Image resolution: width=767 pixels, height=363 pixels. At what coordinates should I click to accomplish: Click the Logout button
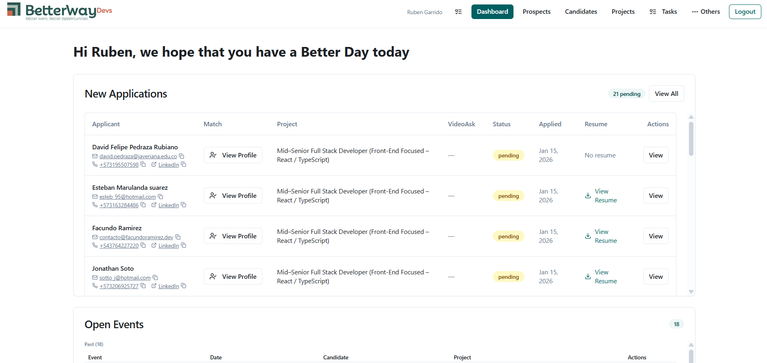745,12
